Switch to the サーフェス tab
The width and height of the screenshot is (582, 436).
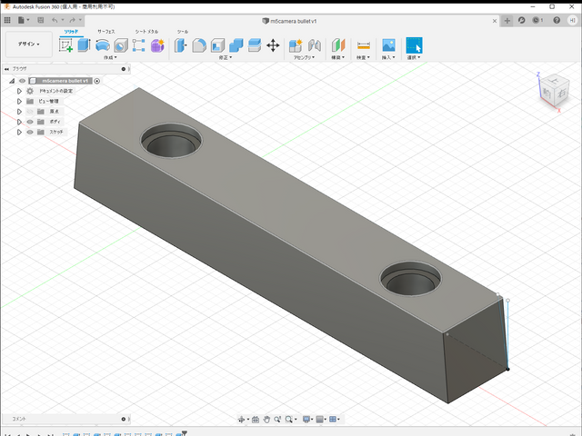tap(106, 31)
